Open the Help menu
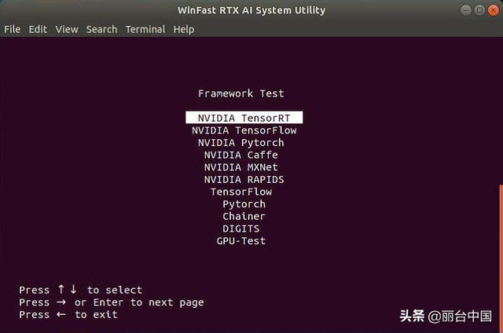The image size is (503, 333). pyautogui.click(x=184, y=30)
